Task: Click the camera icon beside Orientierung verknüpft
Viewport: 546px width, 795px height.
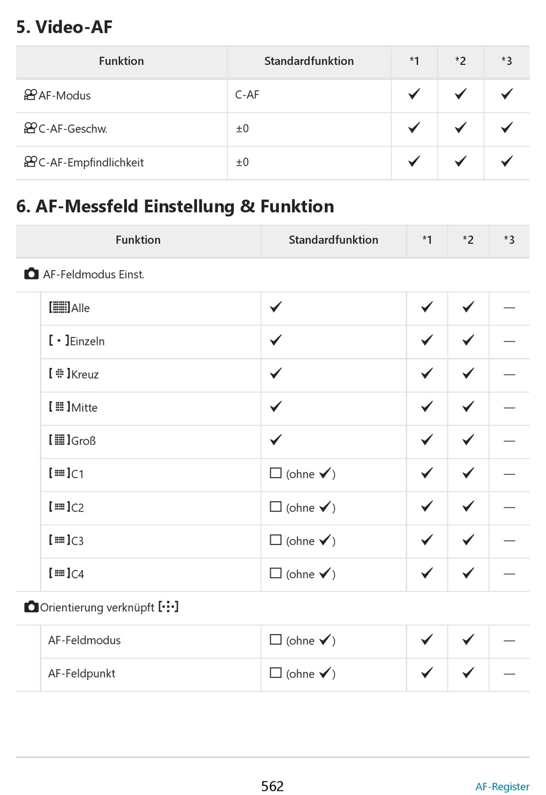Action: click(32, 607)
